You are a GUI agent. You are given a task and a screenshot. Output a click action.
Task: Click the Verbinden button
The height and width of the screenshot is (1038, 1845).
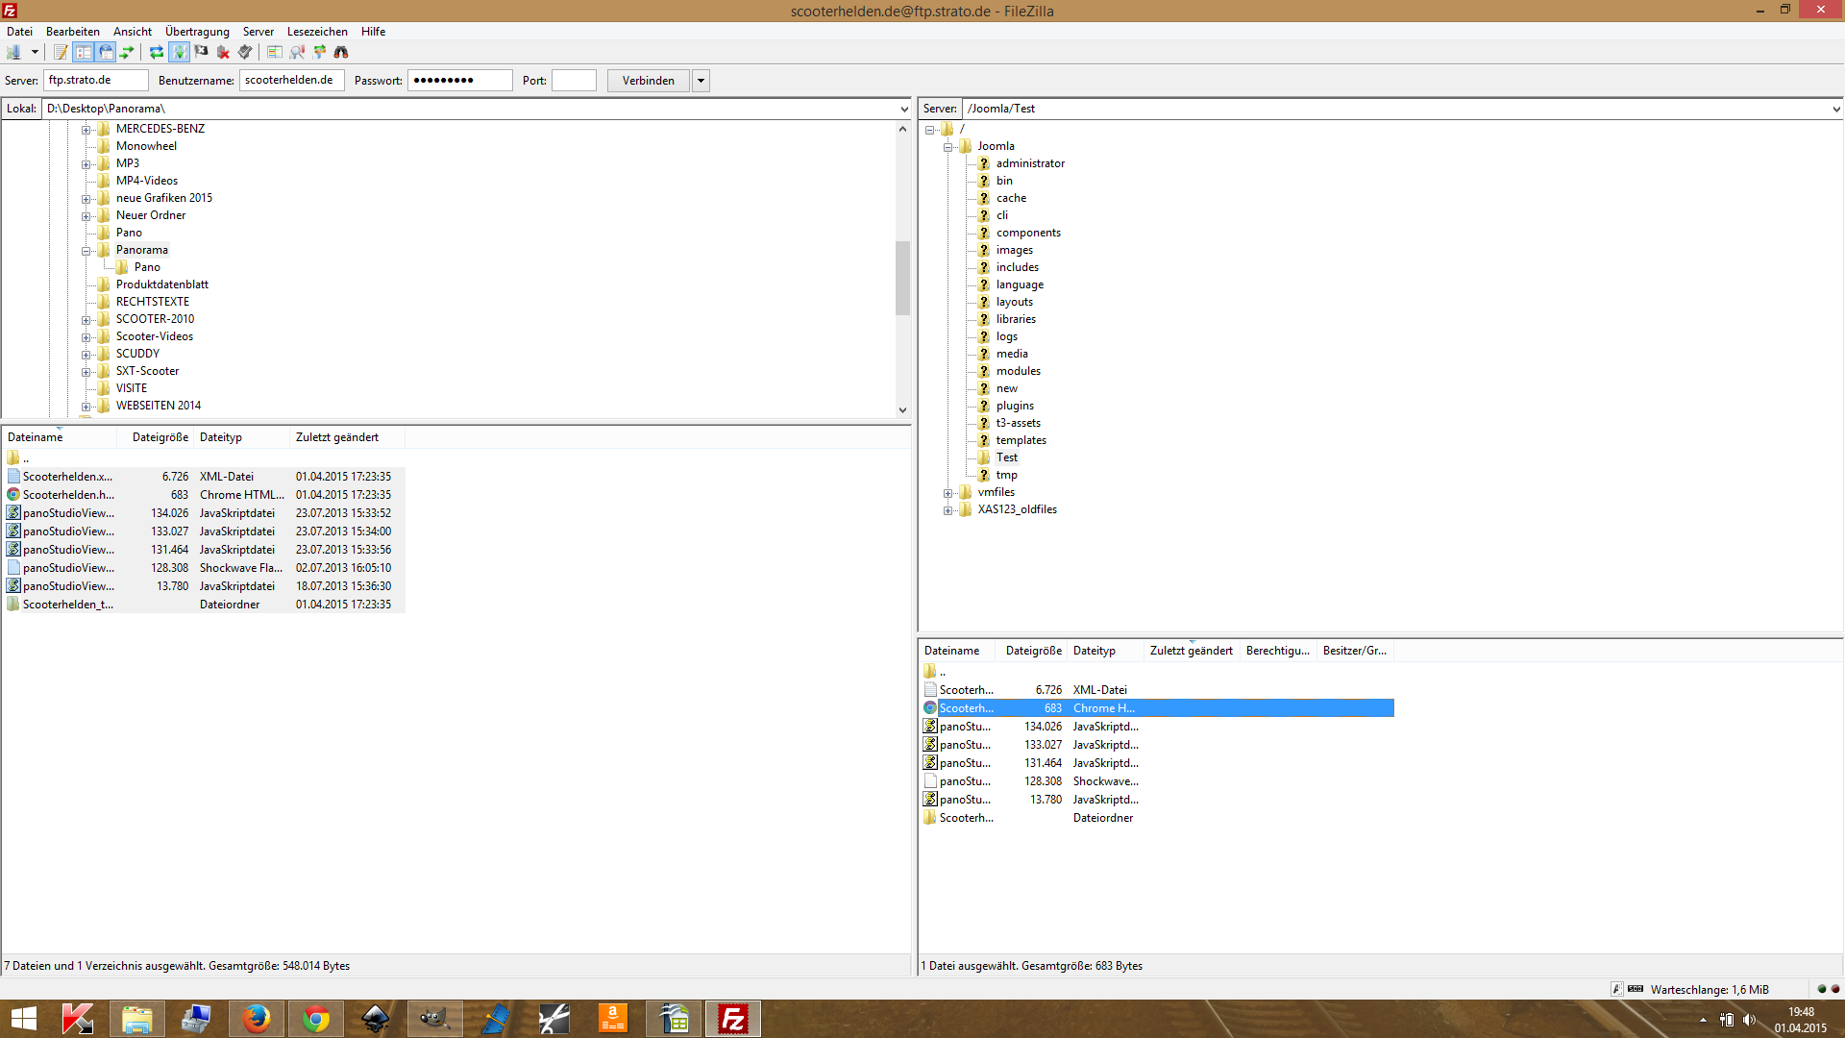click(648, 81)
